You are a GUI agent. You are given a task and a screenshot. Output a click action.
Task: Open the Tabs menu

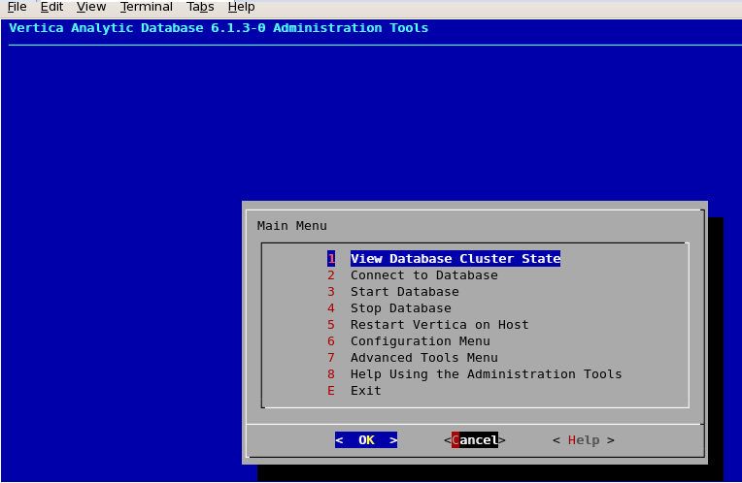click(x=200, y=7)
